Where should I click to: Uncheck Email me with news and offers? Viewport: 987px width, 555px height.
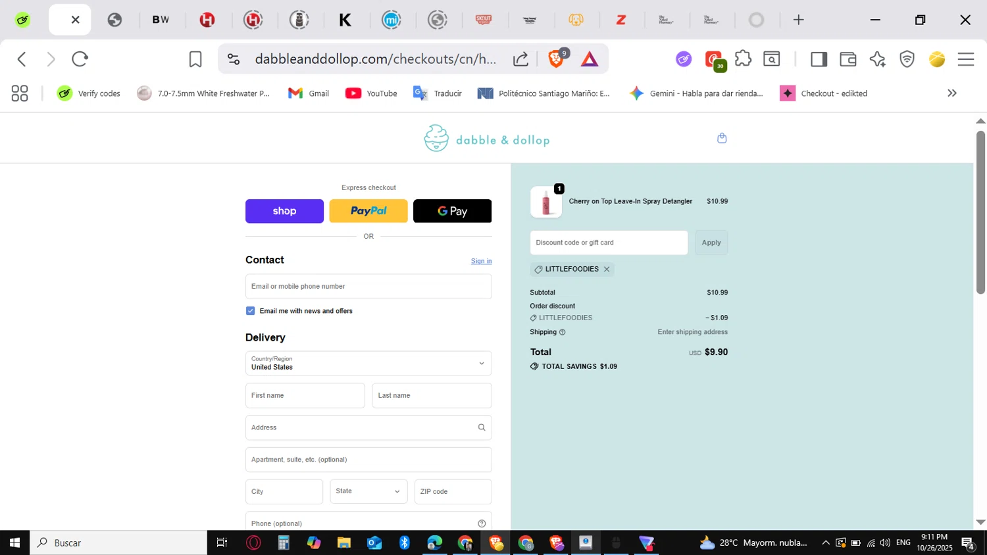click(x=251, y=310)
